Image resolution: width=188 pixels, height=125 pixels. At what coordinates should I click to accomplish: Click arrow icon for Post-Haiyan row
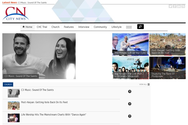(x=130, y=104)
